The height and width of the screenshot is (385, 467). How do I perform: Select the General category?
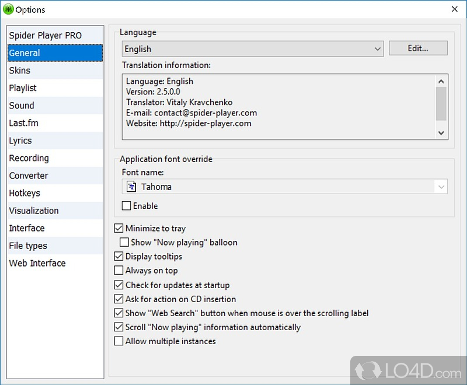click(55, 53)
